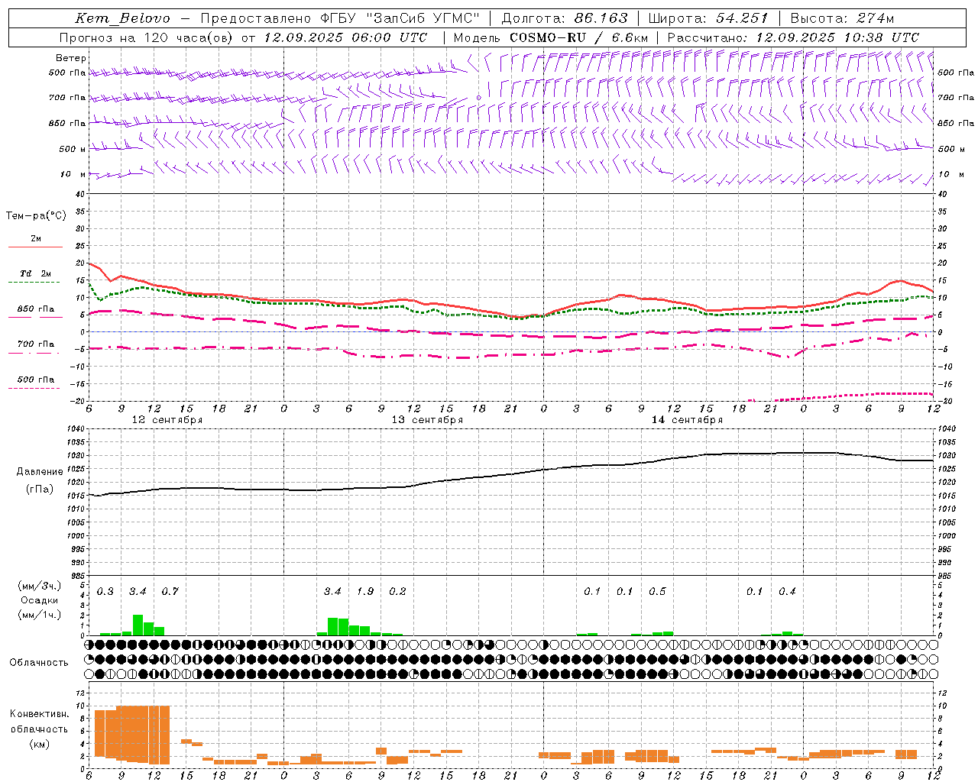Click the 0.4 precipitation value
Image resolution: width=978 pixels, height=782 pixels.
pyautogui.click(x=787, y=592)
